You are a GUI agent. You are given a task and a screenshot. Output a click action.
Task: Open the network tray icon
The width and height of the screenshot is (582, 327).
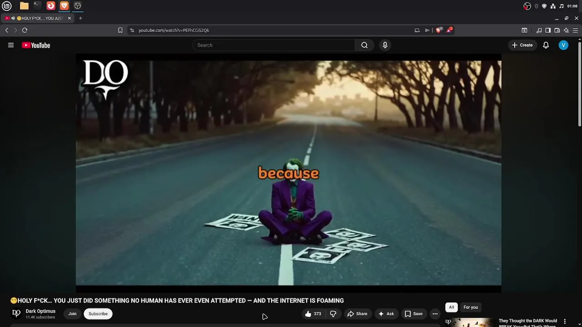553,6
